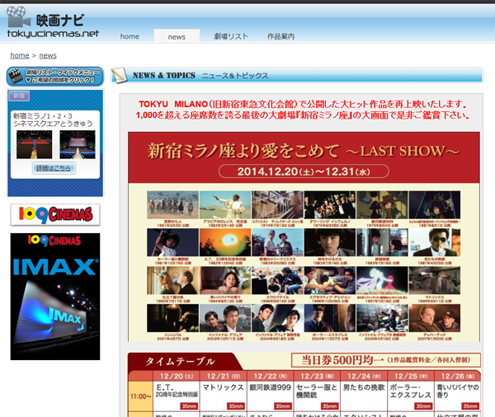Click the red TOKYU MILANO announcement text
The height and width of the screenshot is (417, 495).
(x=303, y=110)
